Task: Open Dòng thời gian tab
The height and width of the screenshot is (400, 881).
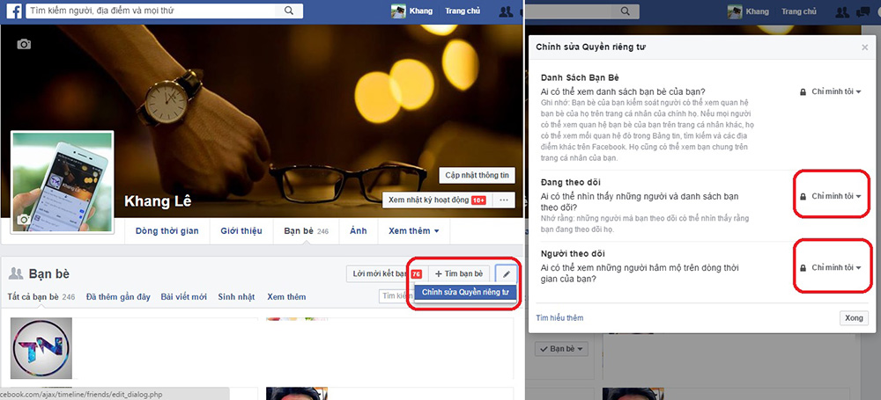Action: click(167, 231)
